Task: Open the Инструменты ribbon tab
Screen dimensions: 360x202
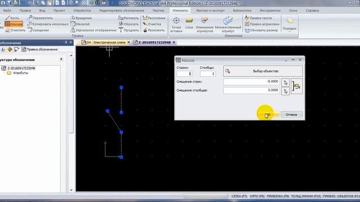Action: pos(270,11)
